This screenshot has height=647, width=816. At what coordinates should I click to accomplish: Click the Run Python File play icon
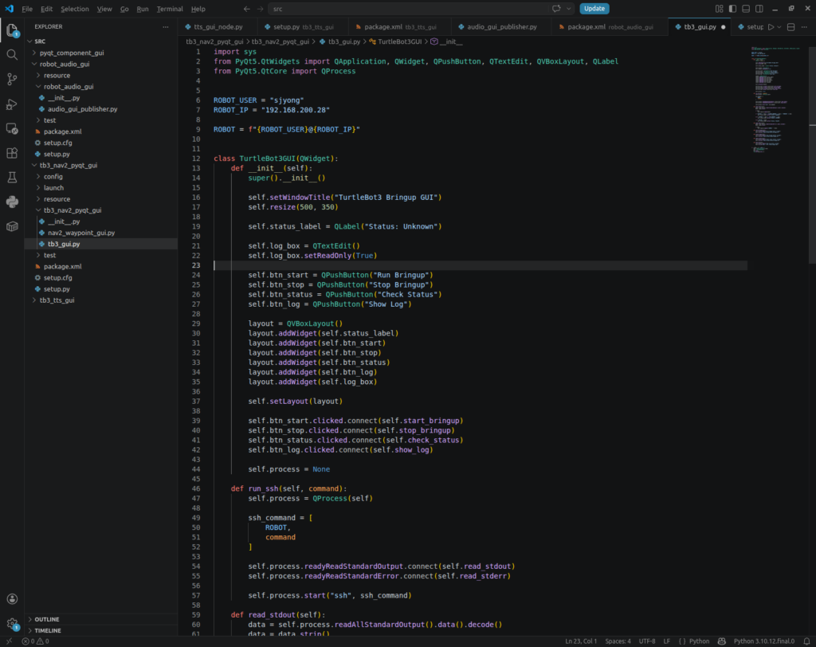coord(771,27)
